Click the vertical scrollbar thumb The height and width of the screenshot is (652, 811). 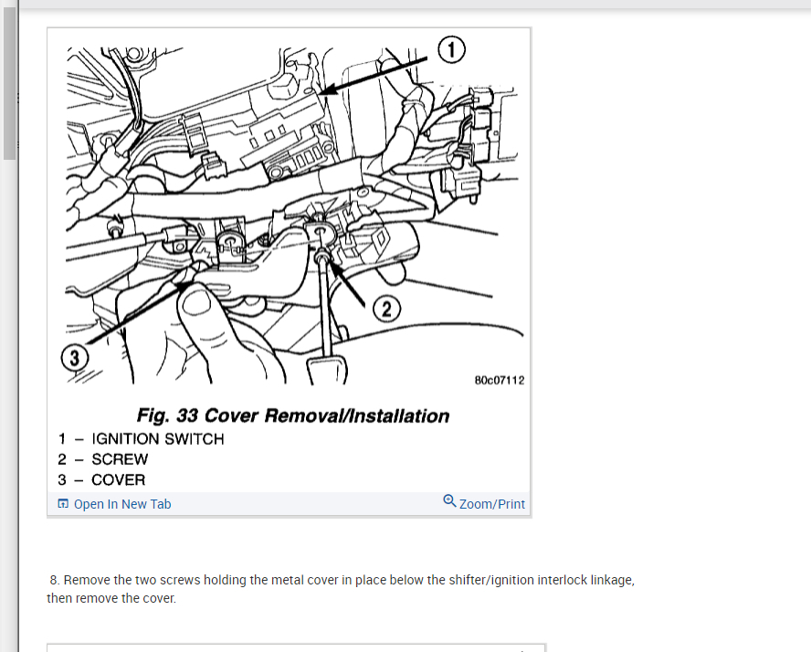(9, 83)
